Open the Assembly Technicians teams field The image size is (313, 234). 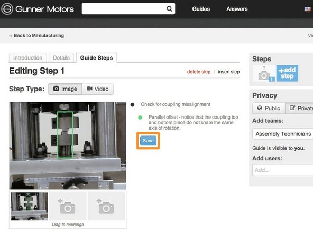[x=282, y=134]
